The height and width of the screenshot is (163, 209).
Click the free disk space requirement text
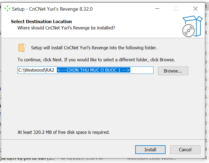(64, 132)
